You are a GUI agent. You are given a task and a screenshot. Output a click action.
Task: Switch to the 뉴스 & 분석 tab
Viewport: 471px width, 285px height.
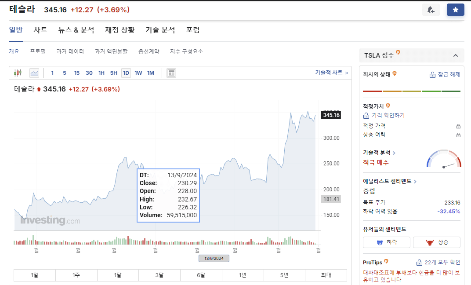(x=76, y=30)
